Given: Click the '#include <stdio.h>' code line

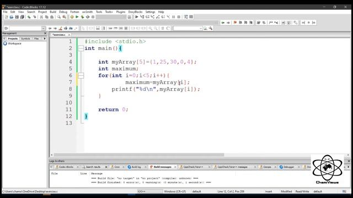Looking at the screenshot, I should pos(115,42).
